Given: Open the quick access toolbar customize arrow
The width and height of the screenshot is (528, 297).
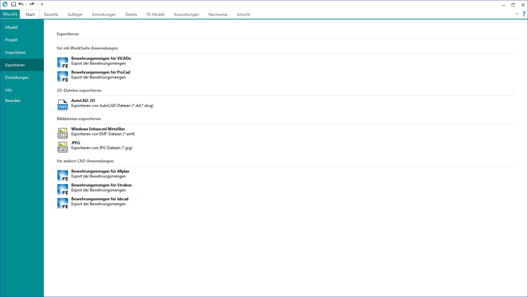Looking at the screenshot, I should pyautogui.click(x=42, y=4).
